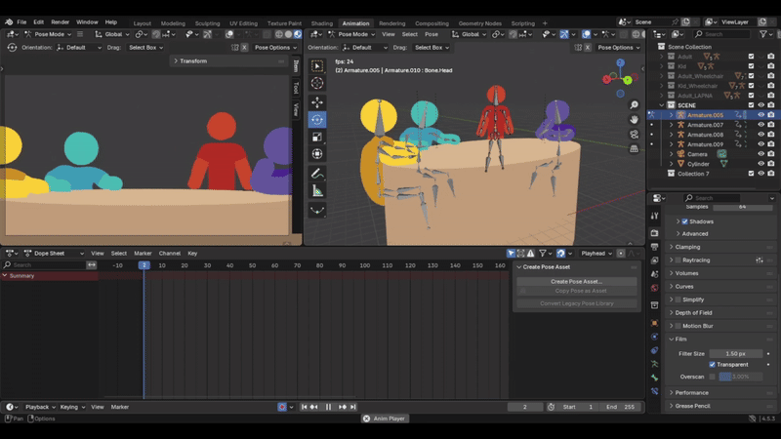Select the Annotate tool
The height and width of the screenshot is (439, 781).
click(317, 174)
